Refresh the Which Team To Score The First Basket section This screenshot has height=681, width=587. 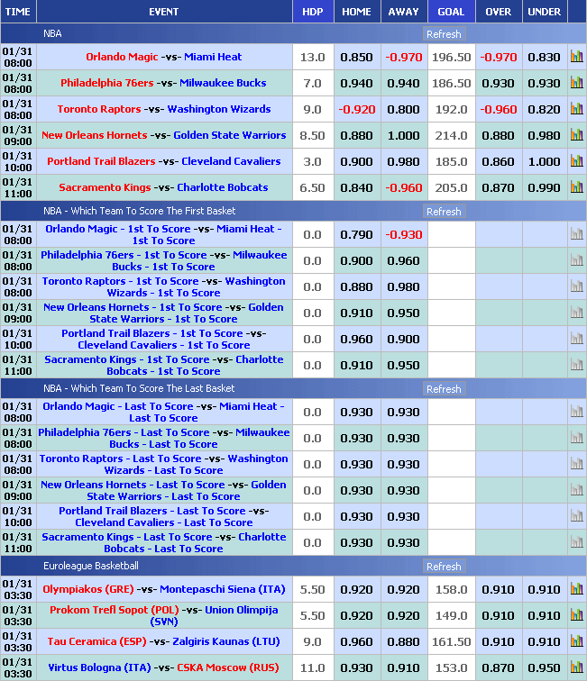(x=444, y=212)
